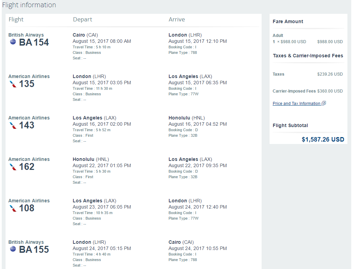Click departure city Honolulu (HNL) for flight 162
Viewport: 354px width, 269px height.
[91, 159]
